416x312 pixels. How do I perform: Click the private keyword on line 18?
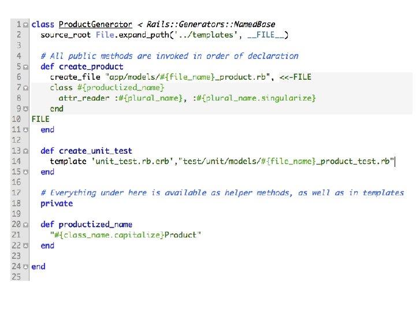pos(57,203)
